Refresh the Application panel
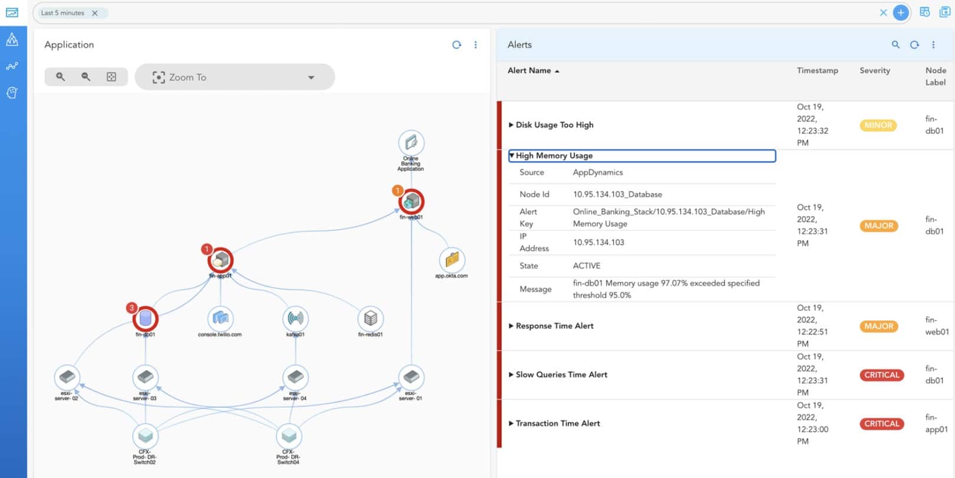The height and width of the screenshot is (478, 955). [456, 45]
